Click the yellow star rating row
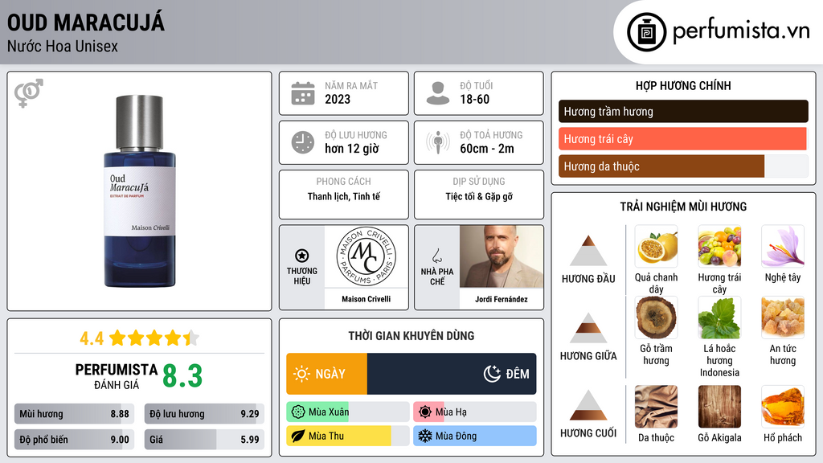Screen dimensions: 823x463 [x=154, y=338]
